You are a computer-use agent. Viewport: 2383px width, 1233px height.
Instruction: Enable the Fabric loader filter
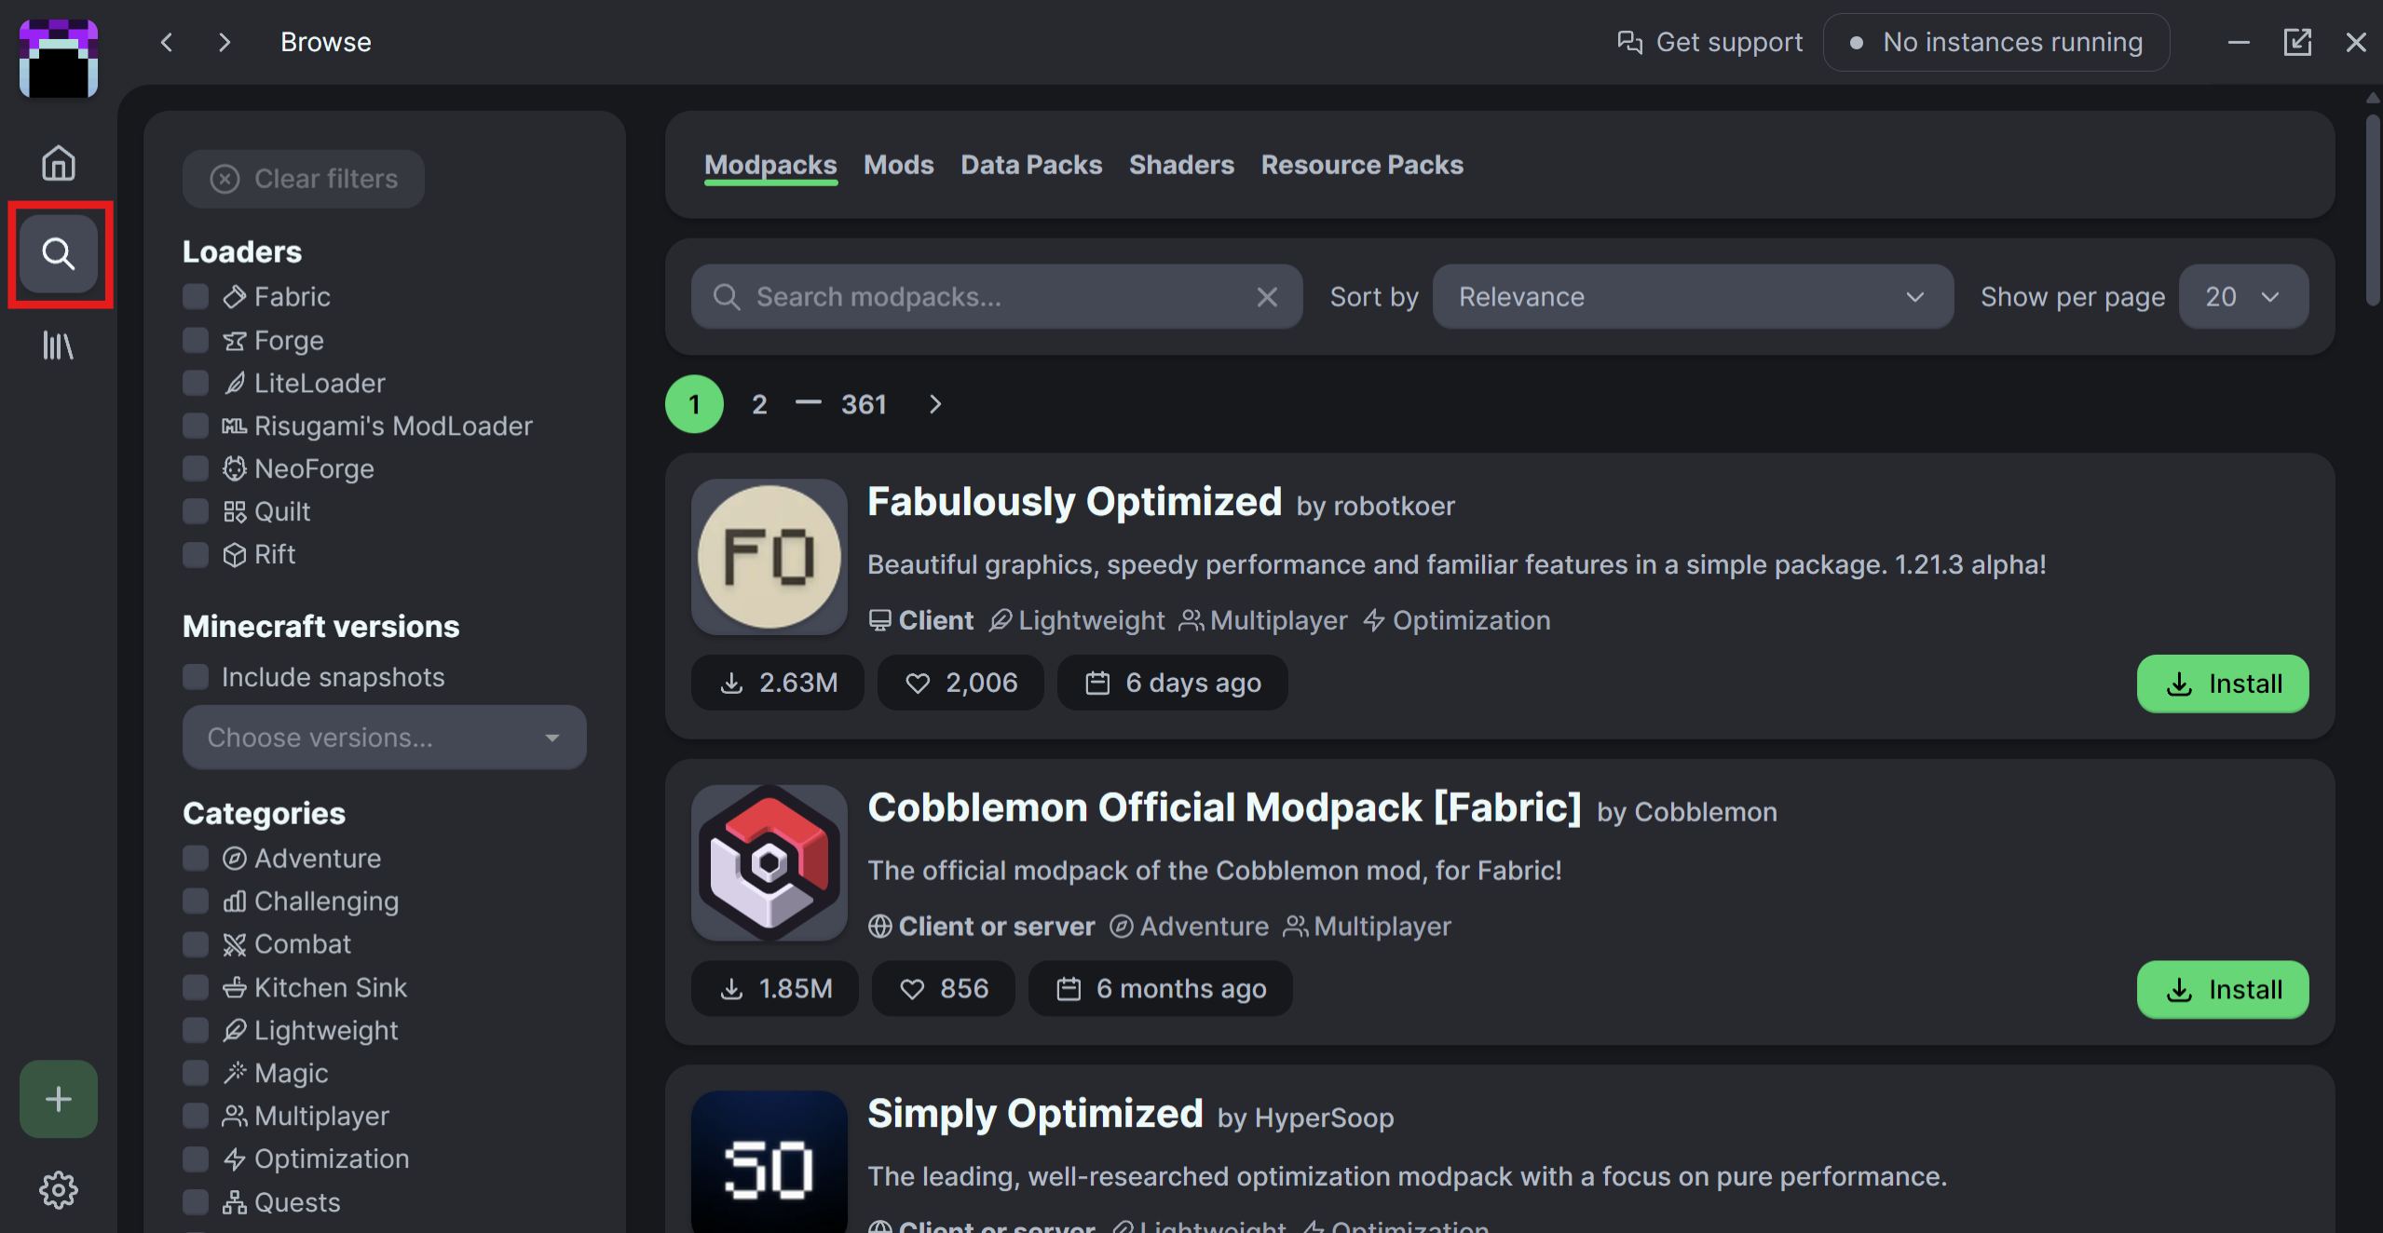[196, 297]
